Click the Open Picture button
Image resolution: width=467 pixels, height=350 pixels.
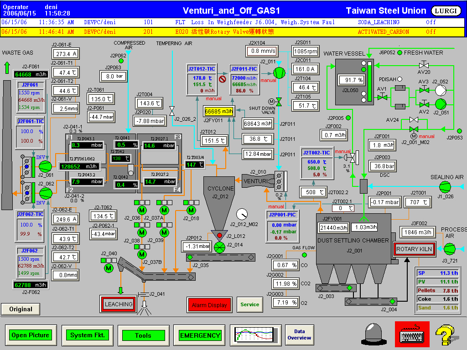pos(31,335)
